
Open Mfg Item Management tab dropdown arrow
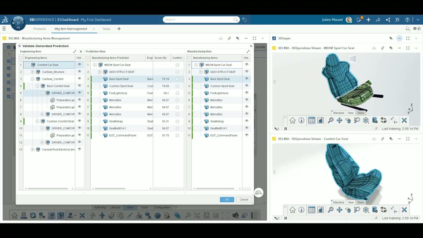point(94,29)
